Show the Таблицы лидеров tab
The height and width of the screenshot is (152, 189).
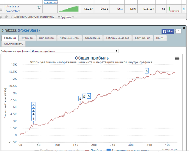(x=117, y=38)
